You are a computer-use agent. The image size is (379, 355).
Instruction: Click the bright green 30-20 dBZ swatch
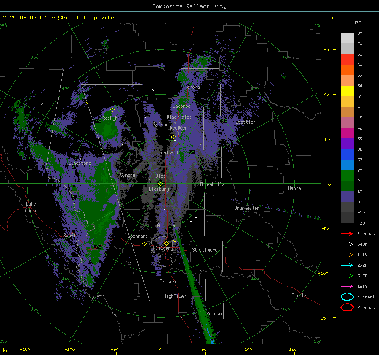[347, 176]
